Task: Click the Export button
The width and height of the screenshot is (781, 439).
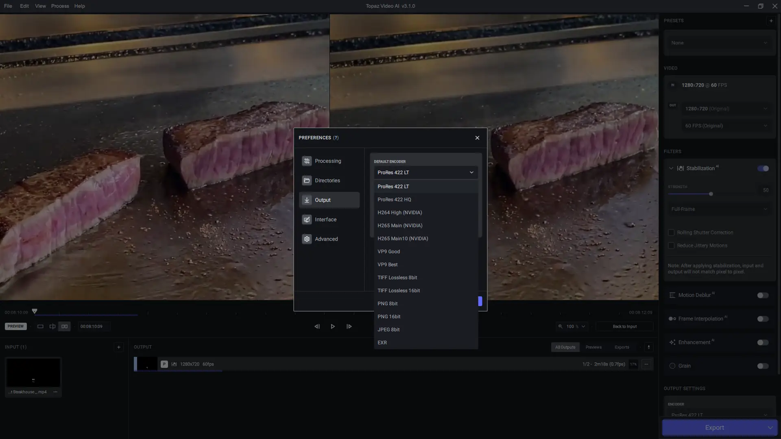Action: 714,428
